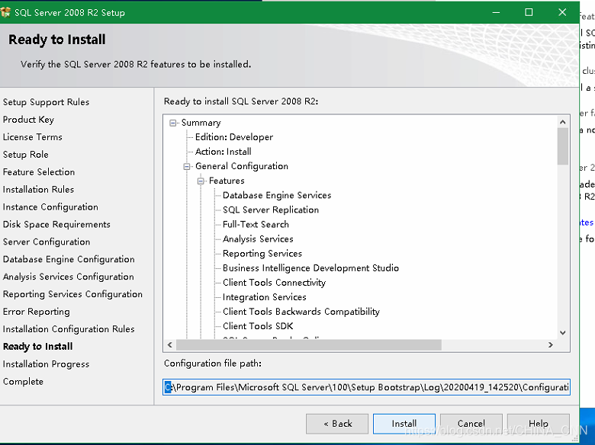The width and height of the screenshot is (595, 445).
Task: Click Installation Configuration Rules step
Action: (x=69, y=329)
